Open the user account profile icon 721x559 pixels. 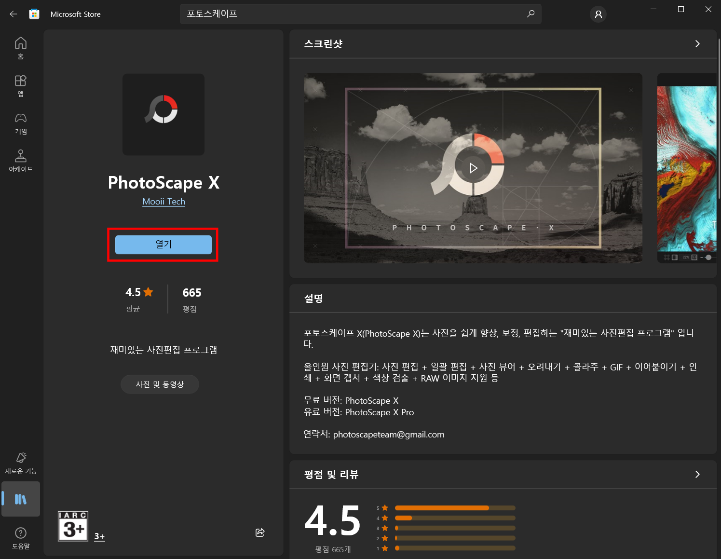click(x=598, y=14)
